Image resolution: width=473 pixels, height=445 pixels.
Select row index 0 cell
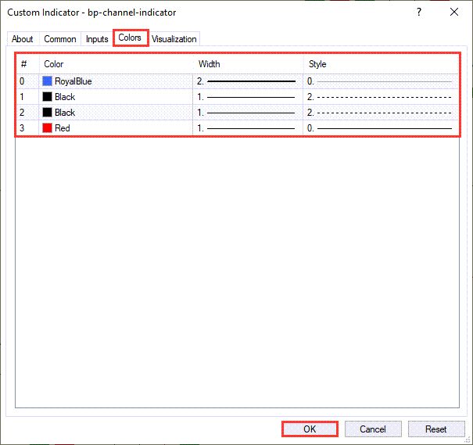27,81
